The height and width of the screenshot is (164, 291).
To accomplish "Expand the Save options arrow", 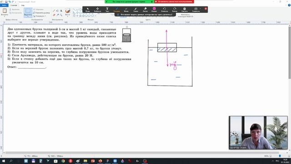I will pyautogui.click(x=201, y=9).
